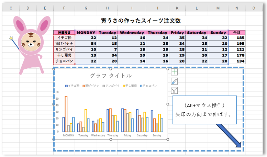Screen dimensions: 267x157
Task: Open the Chart Filters funnel button
Action: [x=174, y=90]
